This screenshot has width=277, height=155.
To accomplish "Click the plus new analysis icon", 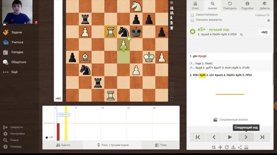I will (220, 147).
